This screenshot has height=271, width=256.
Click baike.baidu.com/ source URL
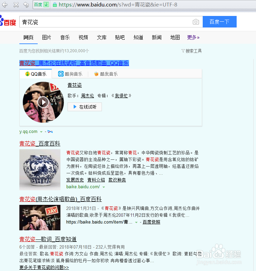coord(83,187)
